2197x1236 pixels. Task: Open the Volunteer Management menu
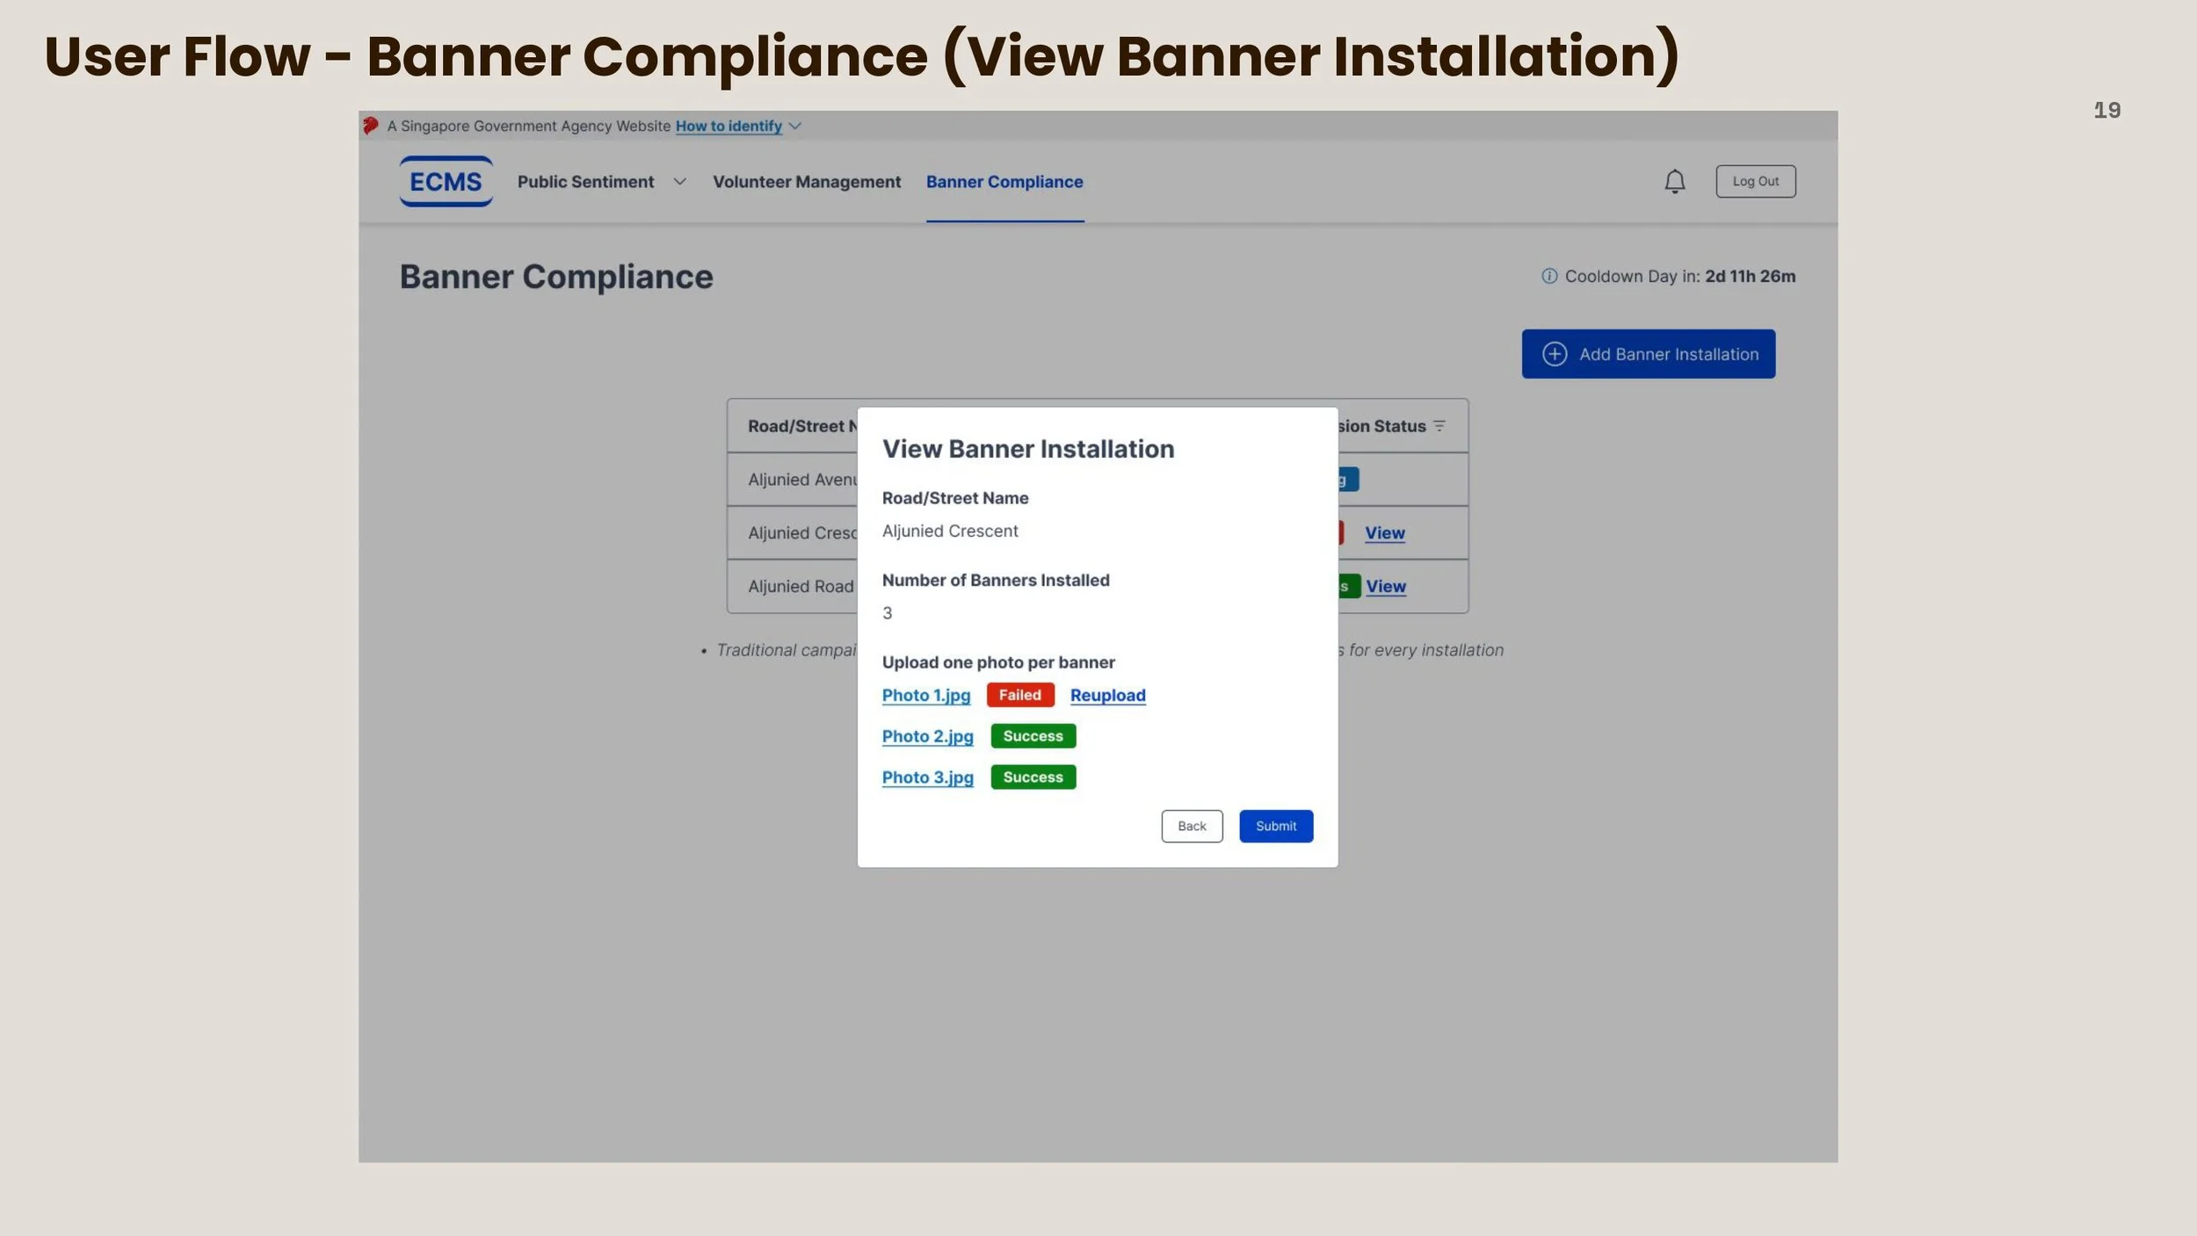point(807,182)
